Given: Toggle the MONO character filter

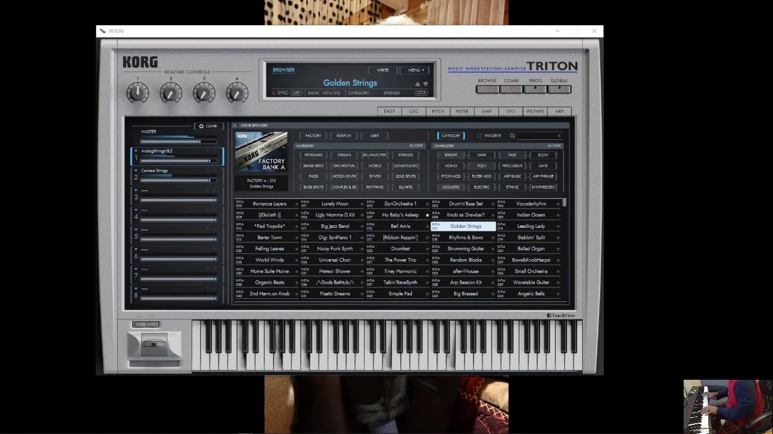Looking at the screenshot, I should [451, 166].
